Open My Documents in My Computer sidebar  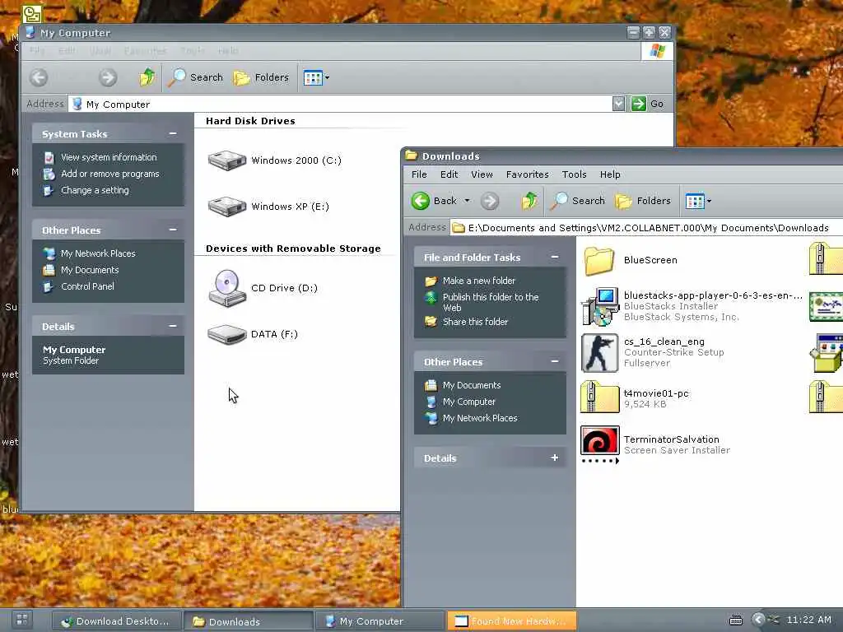[x=82, y=270]
